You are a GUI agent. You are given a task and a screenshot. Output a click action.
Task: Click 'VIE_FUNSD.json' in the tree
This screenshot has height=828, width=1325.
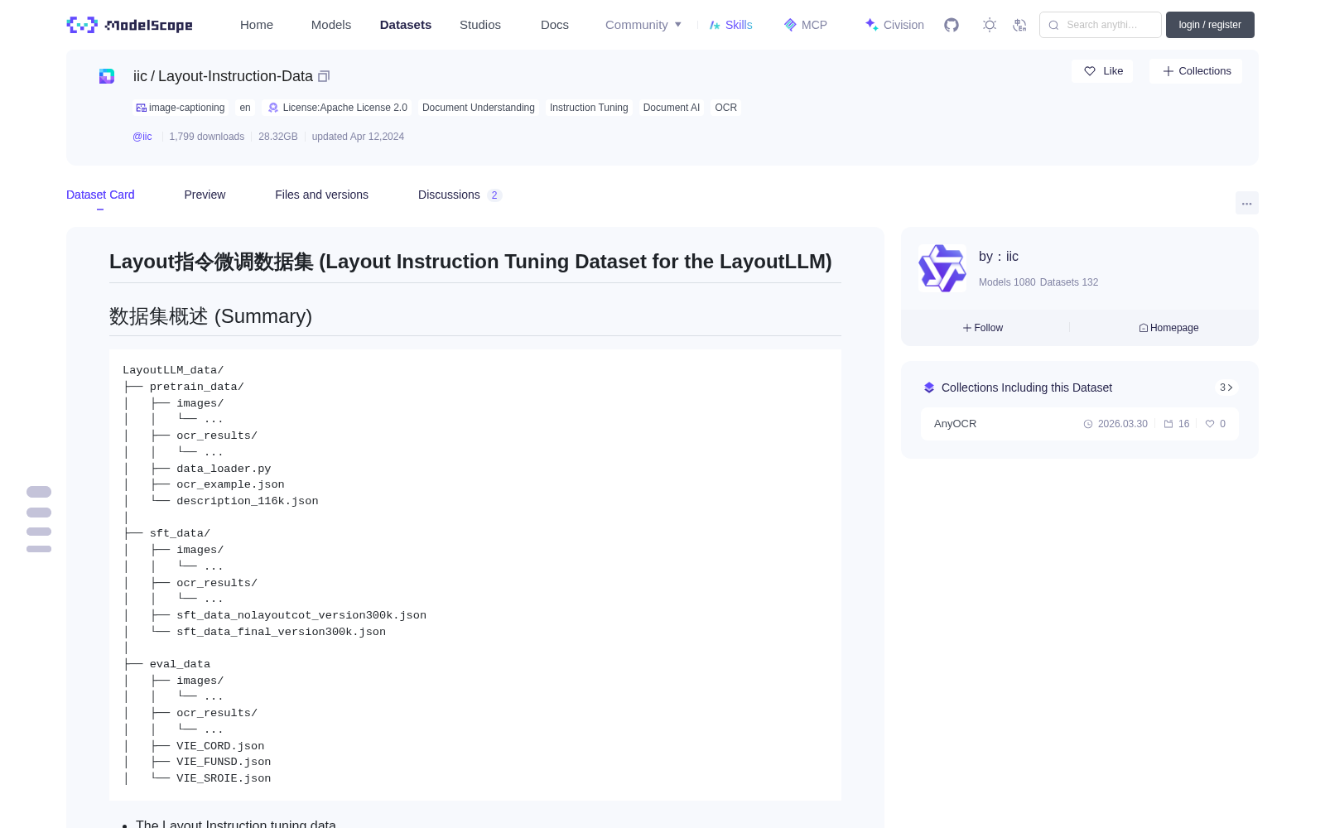pos(224,762)
